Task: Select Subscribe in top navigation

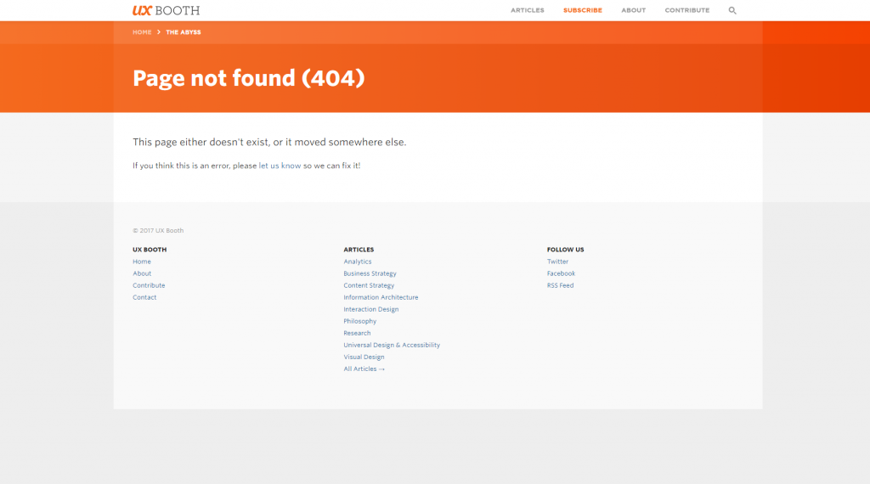Action: tap(583, 10)
